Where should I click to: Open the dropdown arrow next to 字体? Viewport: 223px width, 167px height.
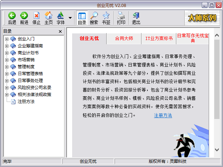pos(70,18)
